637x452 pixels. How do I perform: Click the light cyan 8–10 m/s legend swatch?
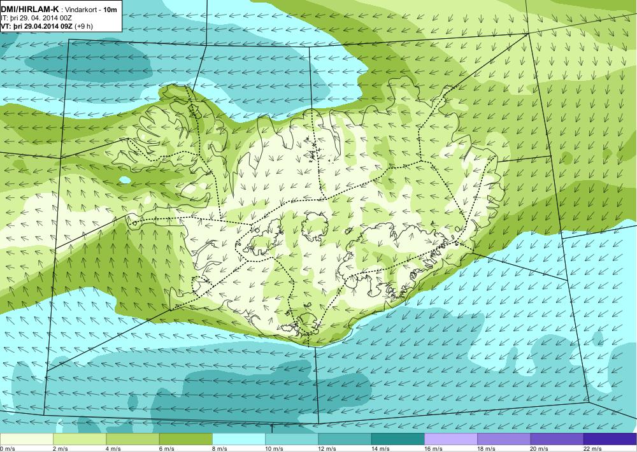click(x=239, y=439)
